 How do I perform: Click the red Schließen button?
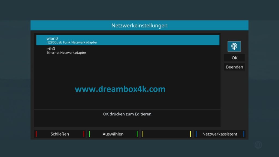pos(60,134)
